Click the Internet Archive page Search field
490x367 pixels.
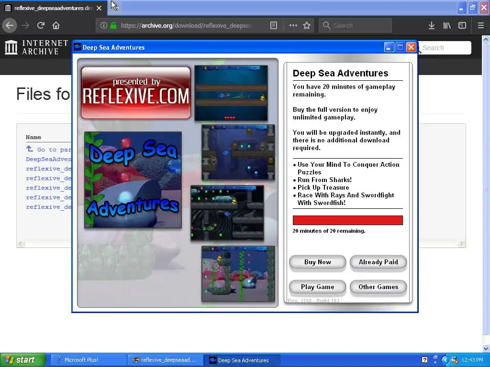click(x=445, y=48)
